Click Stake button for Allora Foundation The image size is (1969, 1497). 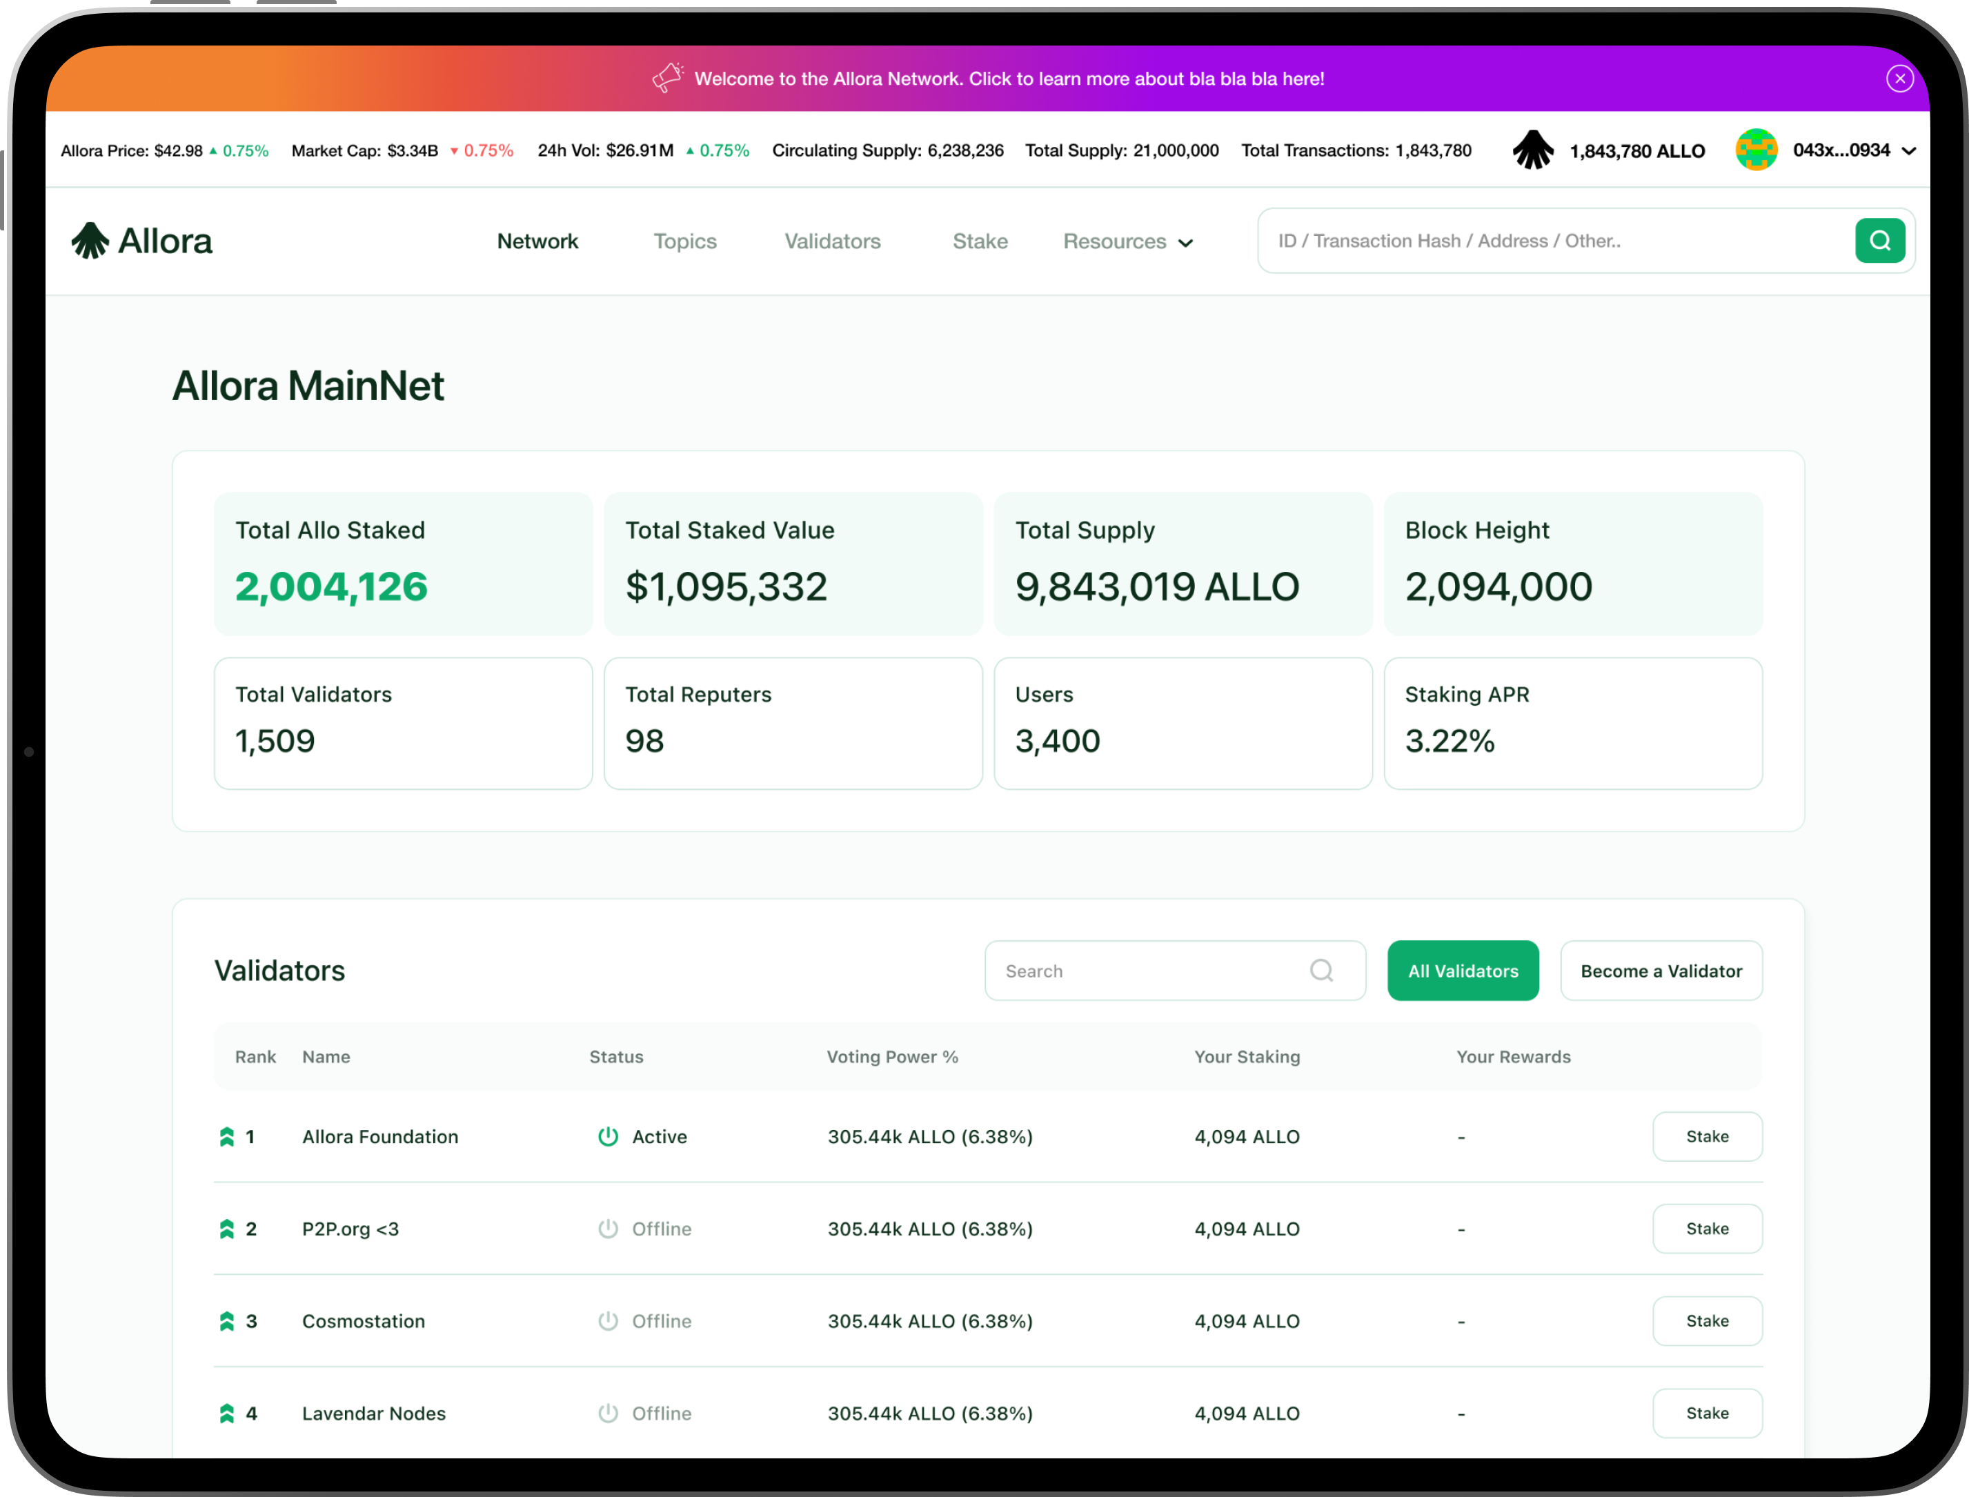[x=1706, y=1136]
